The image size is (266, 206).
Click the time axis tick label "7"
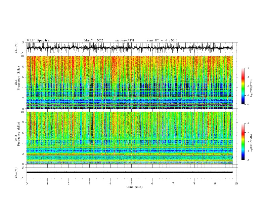tap(173, 183)
